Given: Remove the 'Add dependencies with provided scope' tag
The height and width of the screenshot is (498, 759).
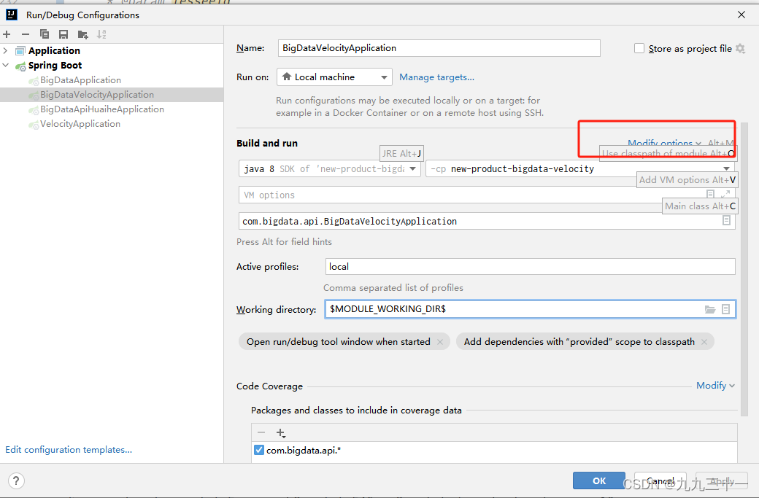Looking at the screenshot, I should click(704, 342).
